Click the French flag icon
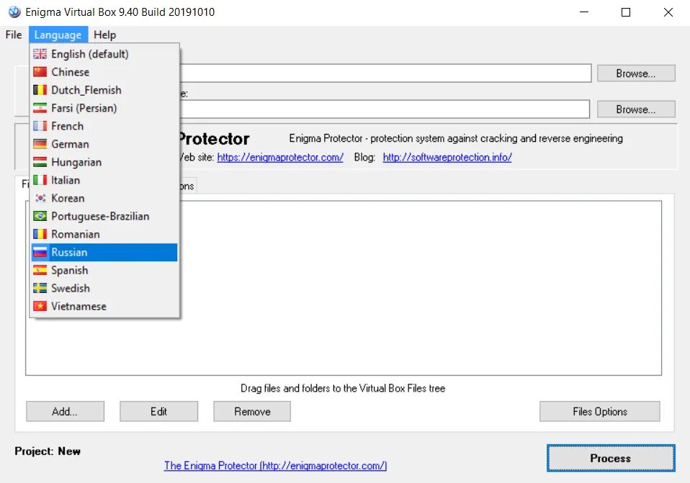Image resolution: width=690 pixels, height=483 pixels. pos(40,126)
